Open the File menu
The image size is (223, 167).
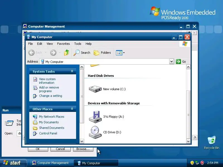click(x=30, y=44)
